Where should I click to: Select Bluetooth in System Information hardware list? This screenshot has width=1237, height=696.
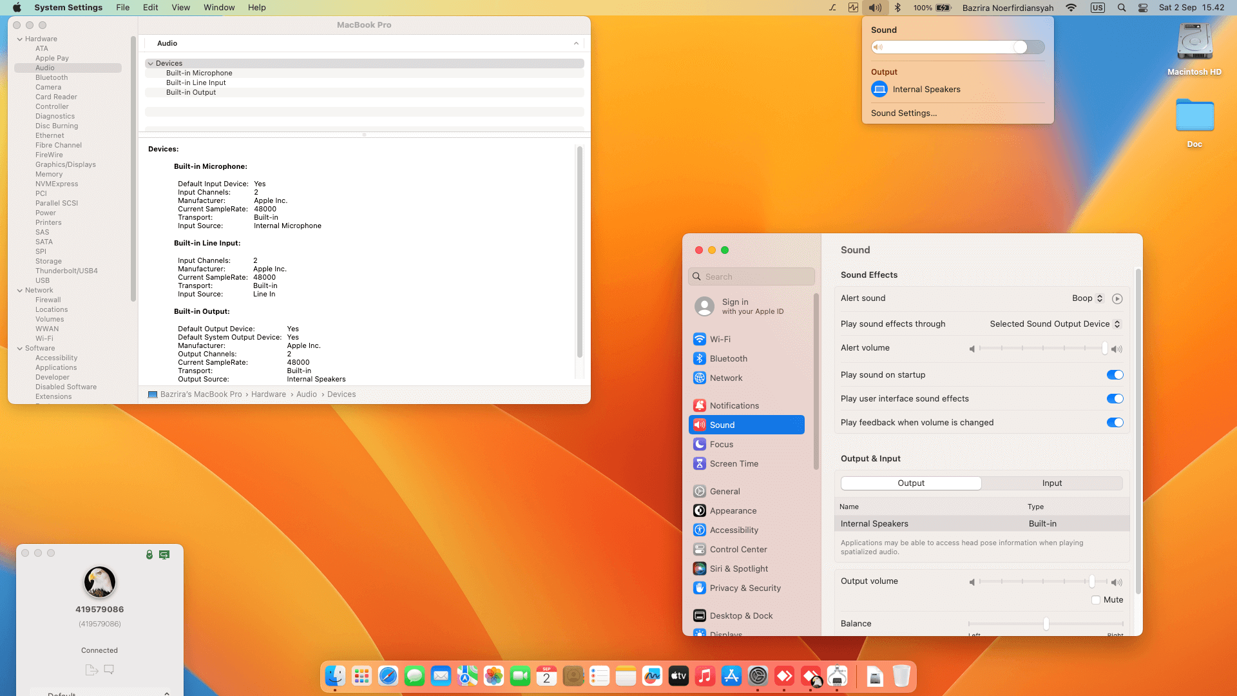(x=52, y=78)
